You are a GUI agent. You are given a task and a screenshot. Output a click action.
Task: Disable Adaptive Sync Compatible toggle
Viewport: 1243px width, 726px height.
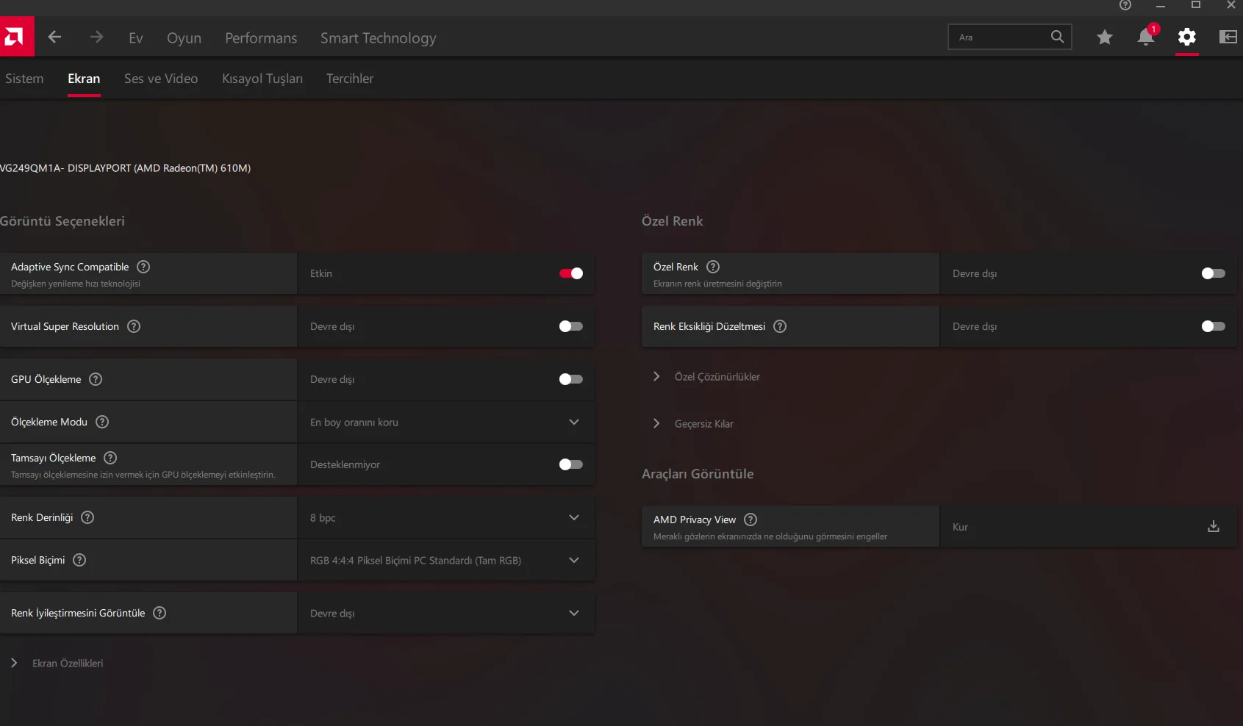tap(571, 273)
